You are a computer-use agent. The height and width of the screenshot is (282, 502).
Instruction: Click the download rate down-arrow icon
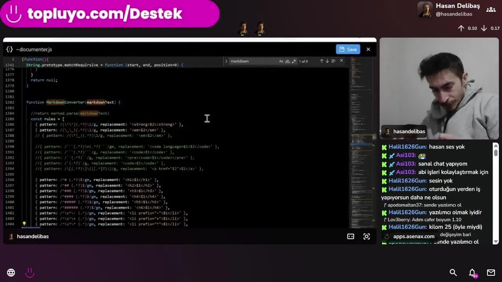coord(484,28)
